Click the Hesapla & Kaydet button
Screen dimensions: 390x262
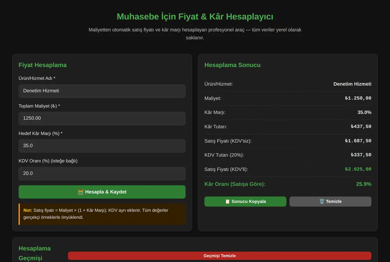point(102,192)
